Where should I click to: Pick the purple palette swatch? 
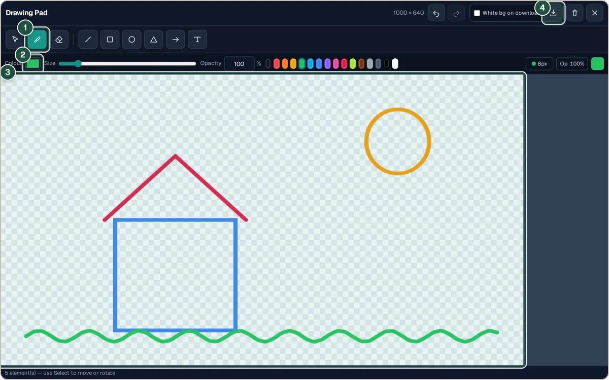[x=327, y=64]
